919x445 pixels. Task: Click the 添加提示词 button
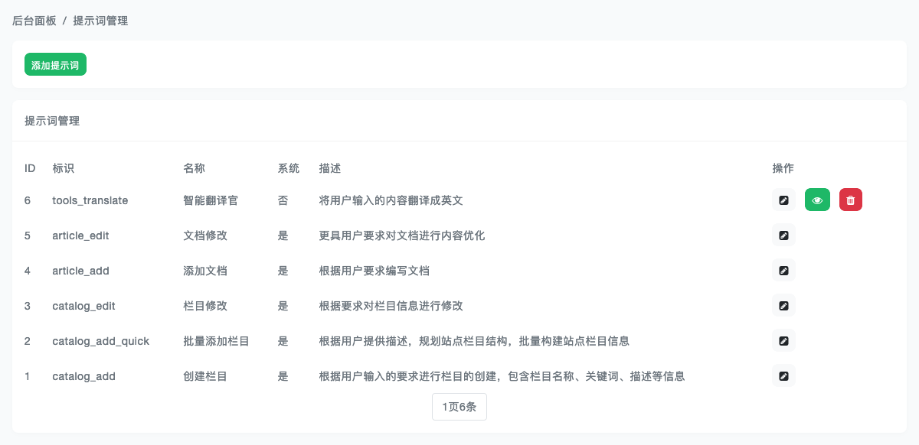tap(55, 65)
